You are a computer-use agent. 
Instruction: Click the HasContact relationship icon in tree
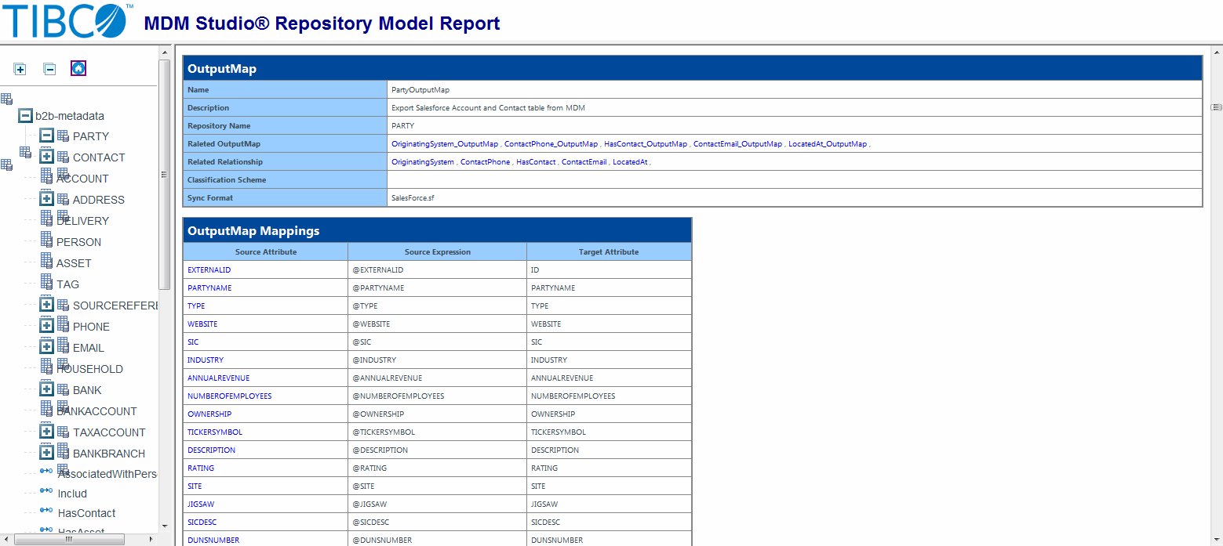coord(46,511)
